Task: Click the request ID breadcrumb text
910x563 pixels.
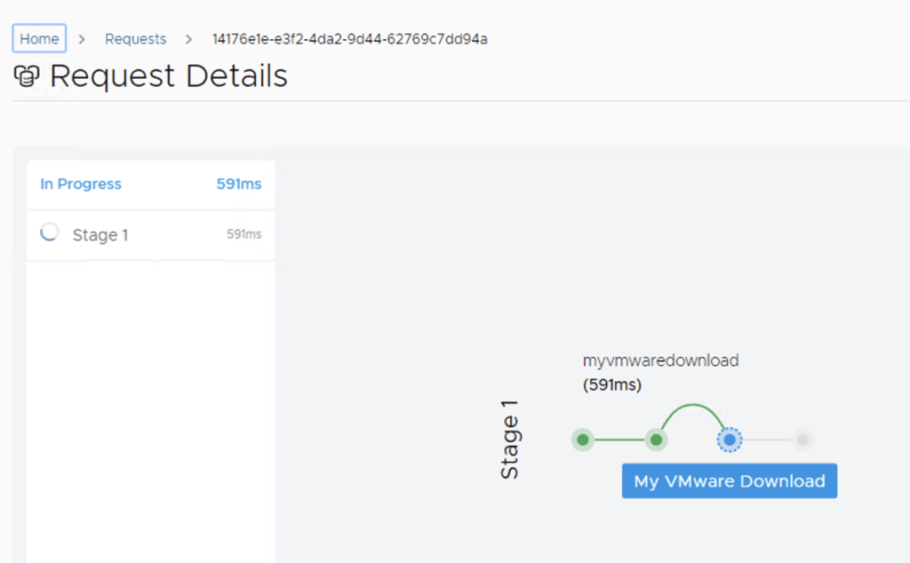Action: tap(349, 39)
